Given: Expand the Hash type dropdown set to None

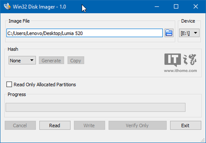Looking at the screenshot, I should 22,60.
